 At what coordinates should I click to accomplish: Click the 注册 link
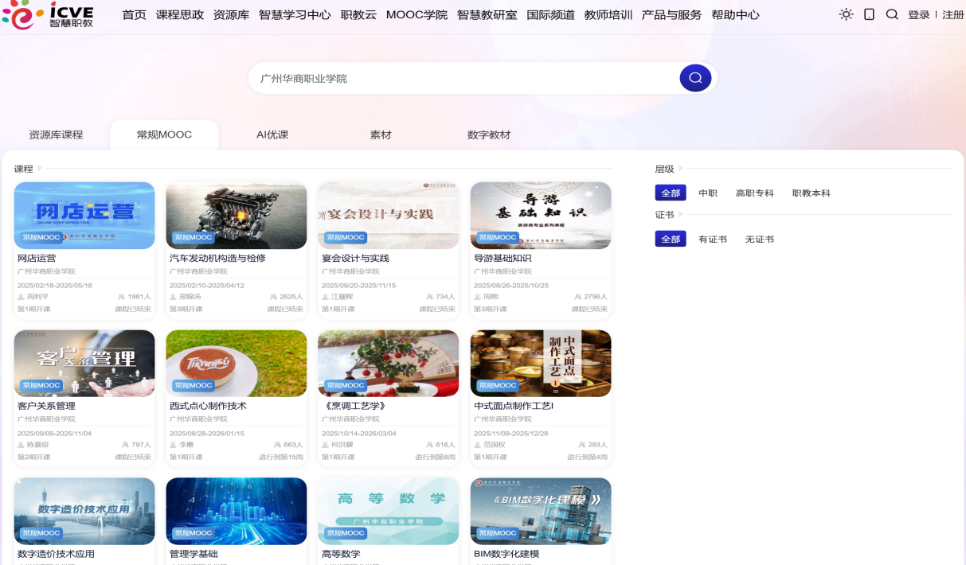click(x=952, y=15)
